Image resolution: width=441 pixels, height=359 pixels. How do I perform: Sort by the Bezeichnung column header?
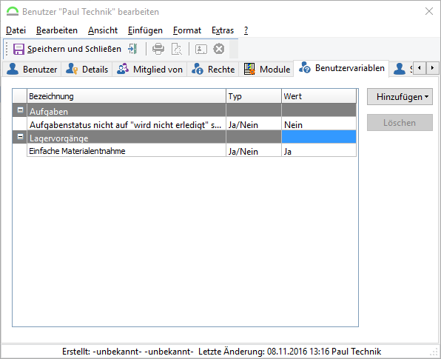(x=127, y=96)
